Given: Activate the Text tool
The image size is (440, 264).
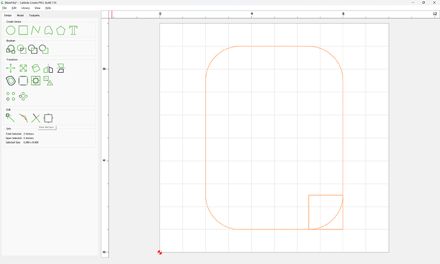Looking at the screenshot, I should coord(73,31).
